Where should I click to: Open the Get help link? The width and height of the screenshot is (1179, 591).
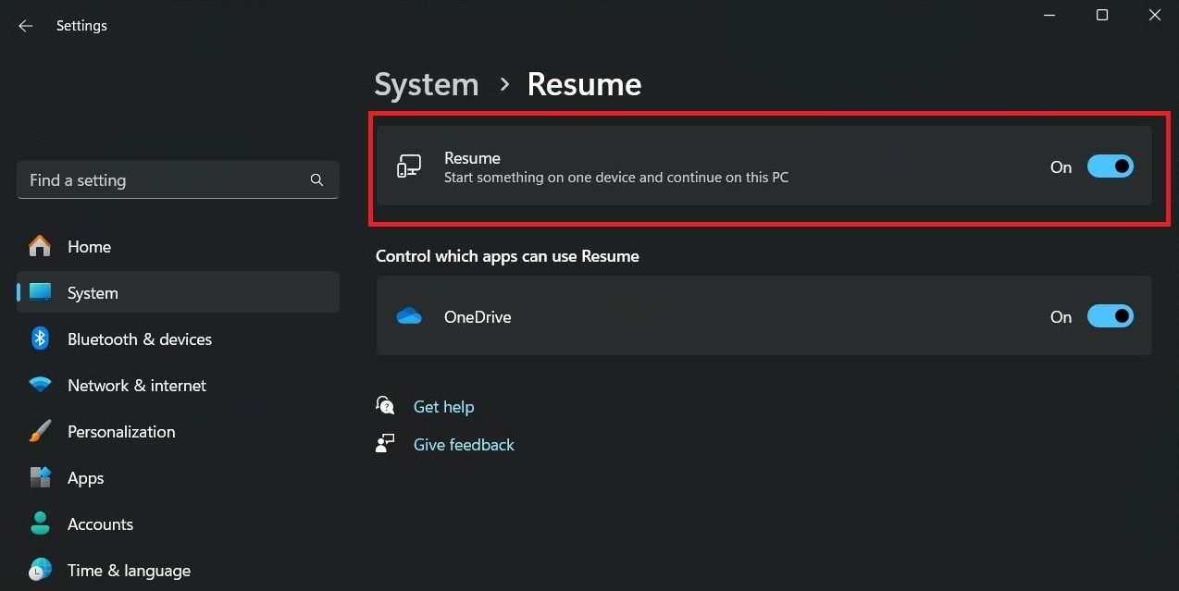coord(443,406)
